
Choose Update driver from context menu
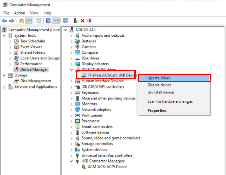tap(174, 78)
